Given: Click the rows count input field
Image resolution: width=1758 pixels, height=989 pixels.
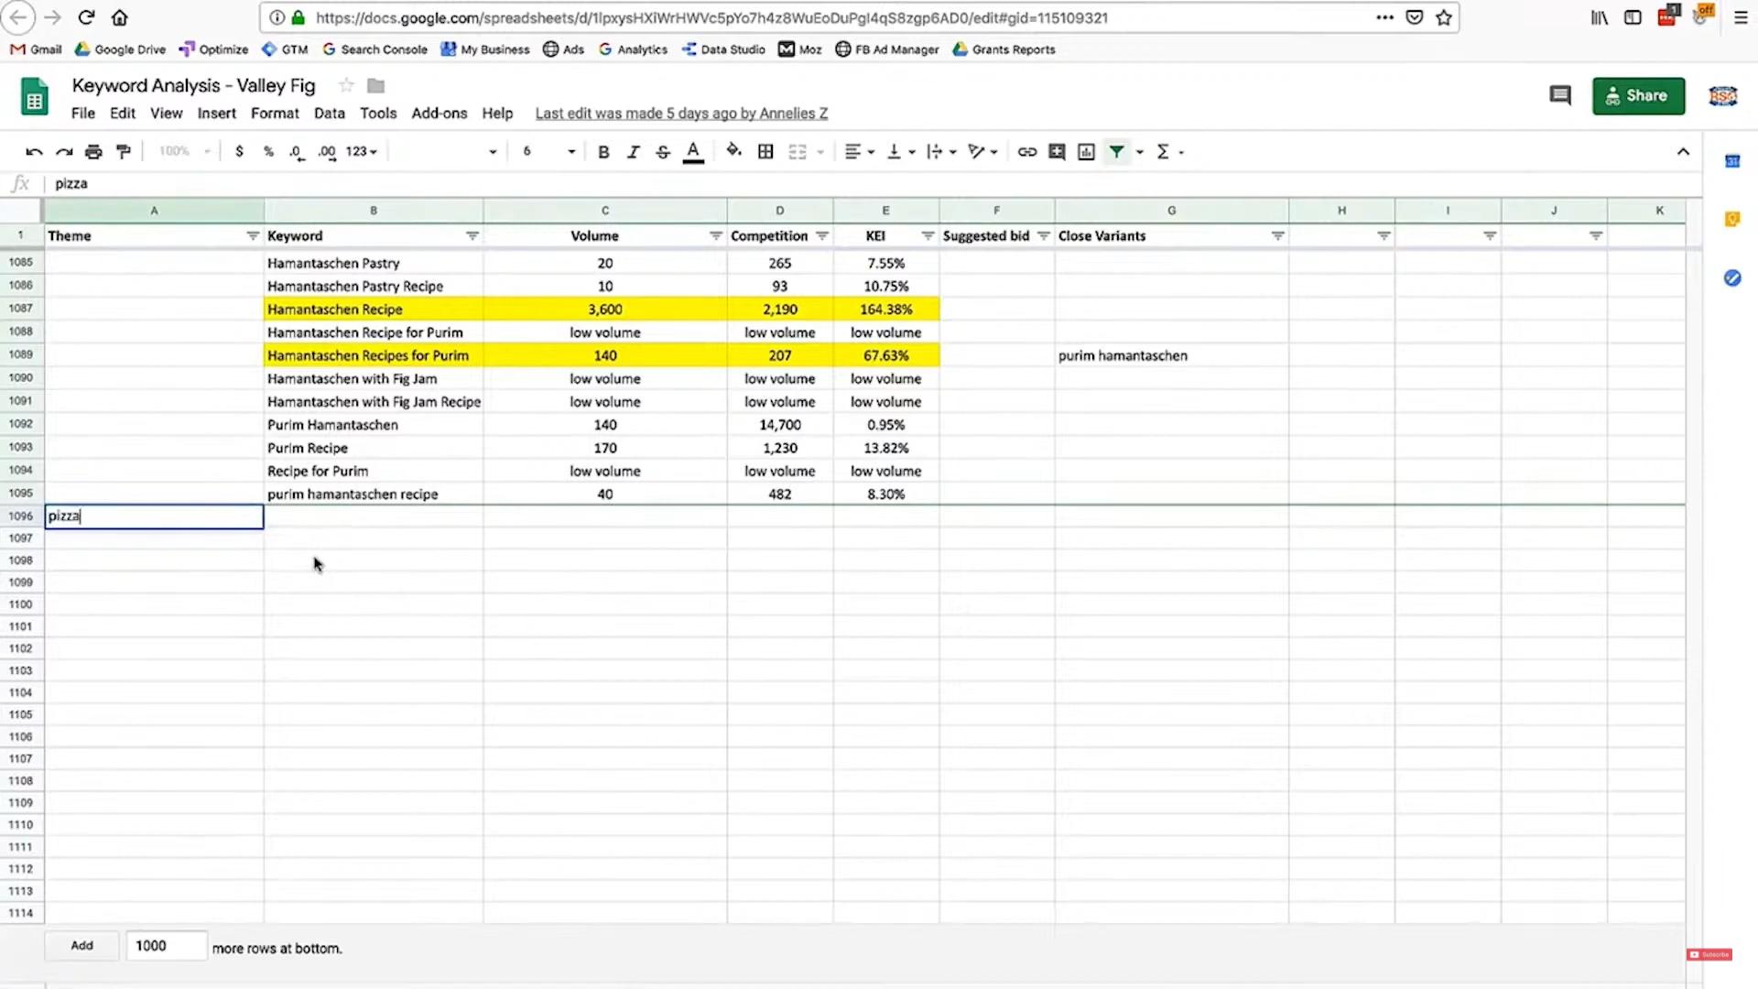Looking at the screenshot, I should point(166,946).
